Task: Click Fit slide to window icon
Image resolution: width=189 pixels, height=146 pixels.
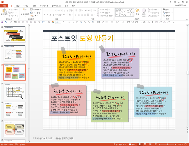Action: coord(185,144)
